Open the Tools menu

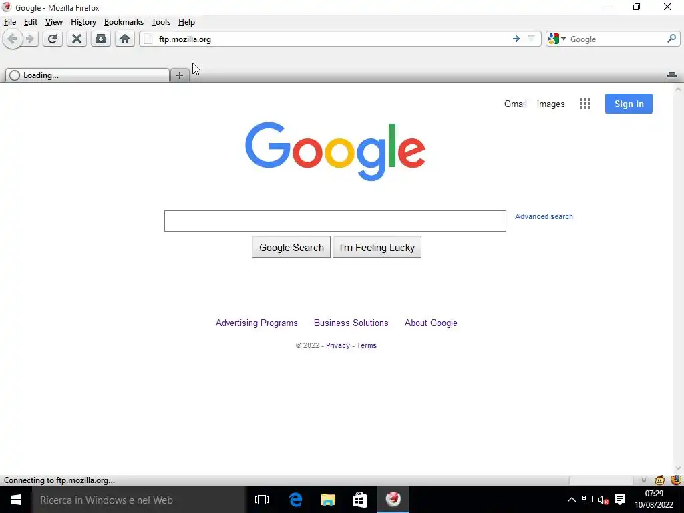coord(161,22)
